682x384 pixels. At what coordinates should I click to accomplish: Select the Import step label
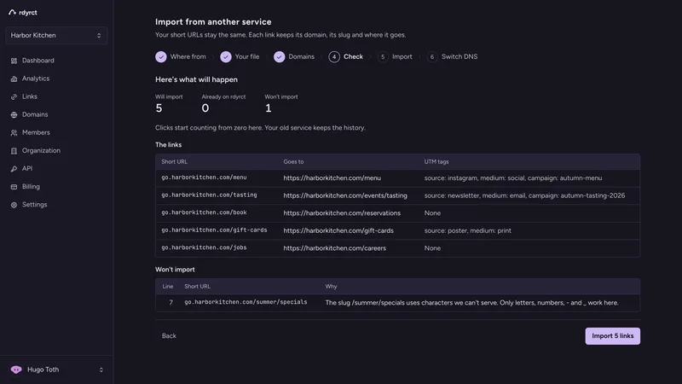(402, 56)
